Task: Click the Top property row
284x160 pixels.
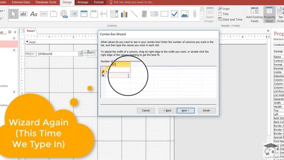Action: [279, 111]
